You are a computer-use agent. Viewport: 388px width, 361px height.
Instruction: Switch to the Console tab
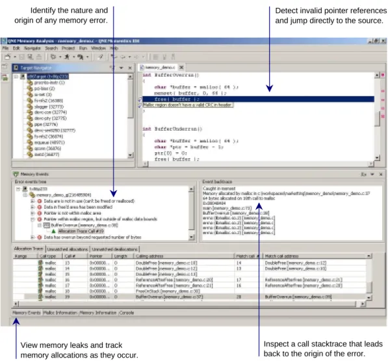click(x=127, y=313)
